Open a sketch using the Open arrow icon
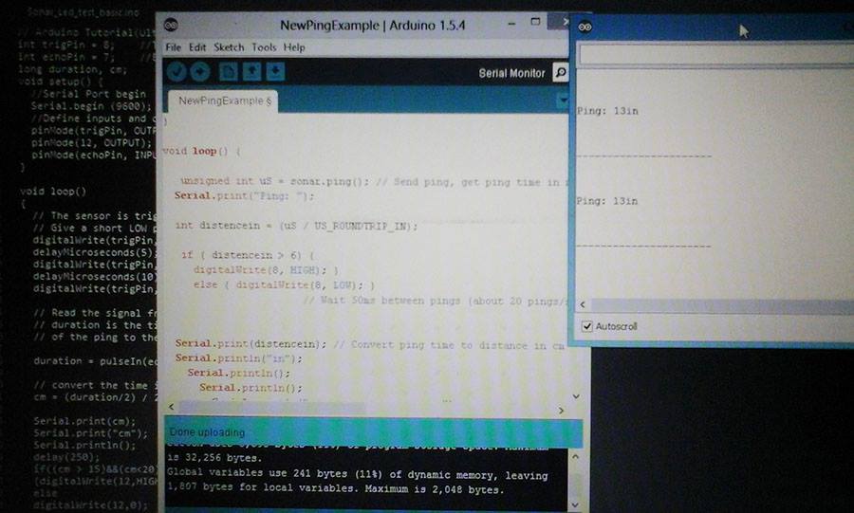Screen dimensions: 854x513 pos(251,71)
